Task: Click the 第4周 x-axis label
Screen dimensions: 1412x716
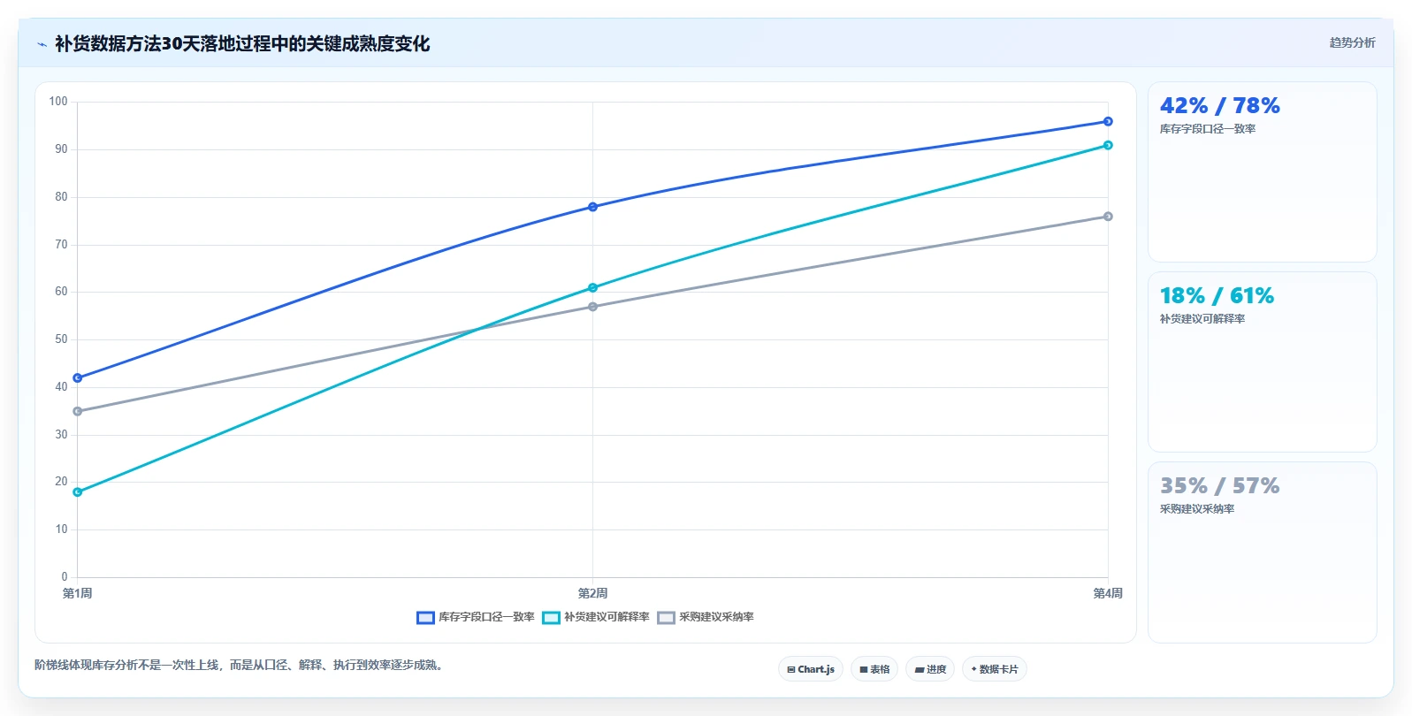Action: click(x=1108, y=593)
